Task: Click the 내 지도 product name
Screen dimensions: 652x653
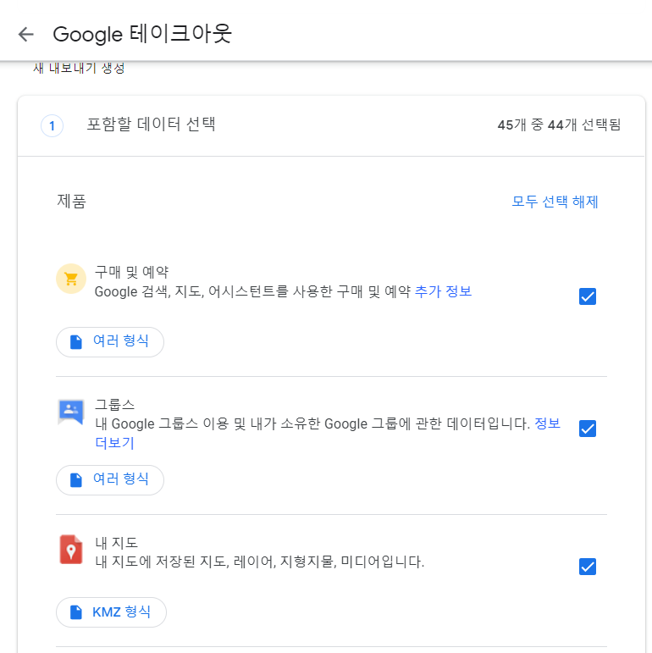Action: [x=116, y=542]
